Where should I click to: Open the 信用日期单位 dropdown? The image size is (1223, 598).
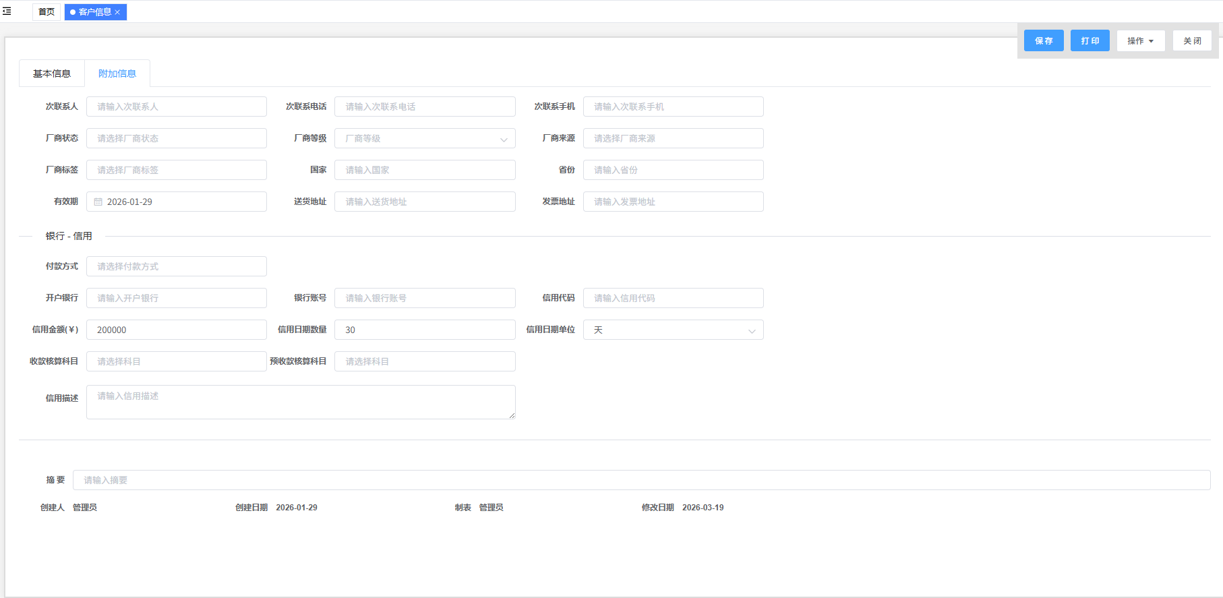click(x=672, y=330)
